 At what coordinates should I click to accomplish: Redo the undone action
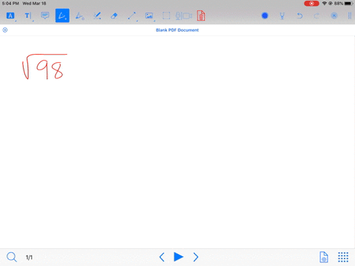317,16
